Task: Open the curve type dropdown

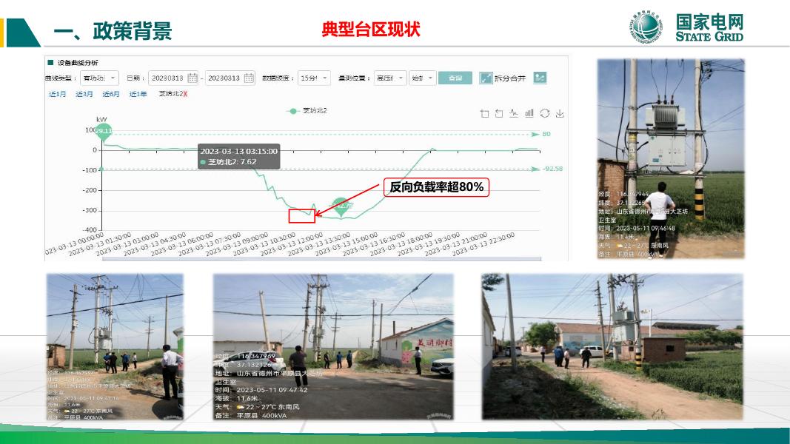Action: click(99, 78)
